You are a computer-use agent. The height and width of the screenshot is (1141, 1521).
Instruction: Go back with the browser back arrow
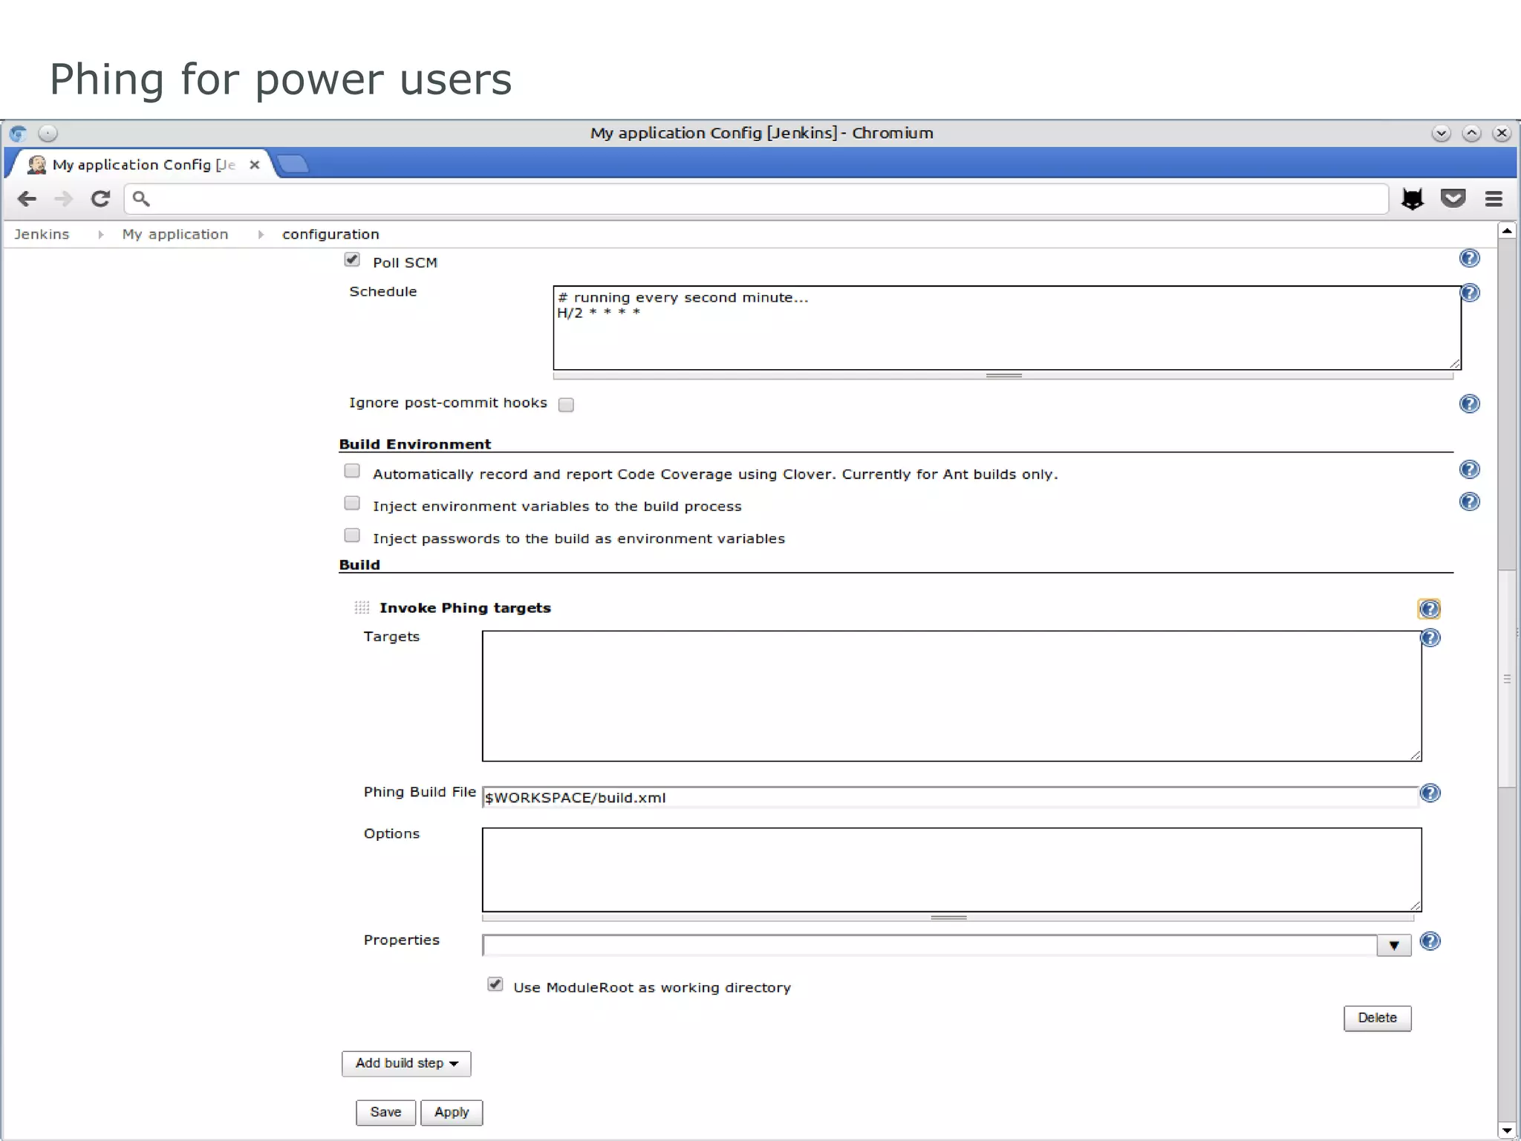coord(27,199)
